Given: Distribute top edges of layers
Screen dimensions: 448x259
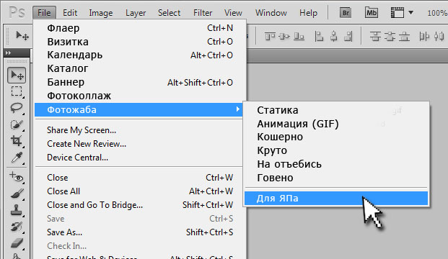Looking at the screenshot, I should point(375,37).
